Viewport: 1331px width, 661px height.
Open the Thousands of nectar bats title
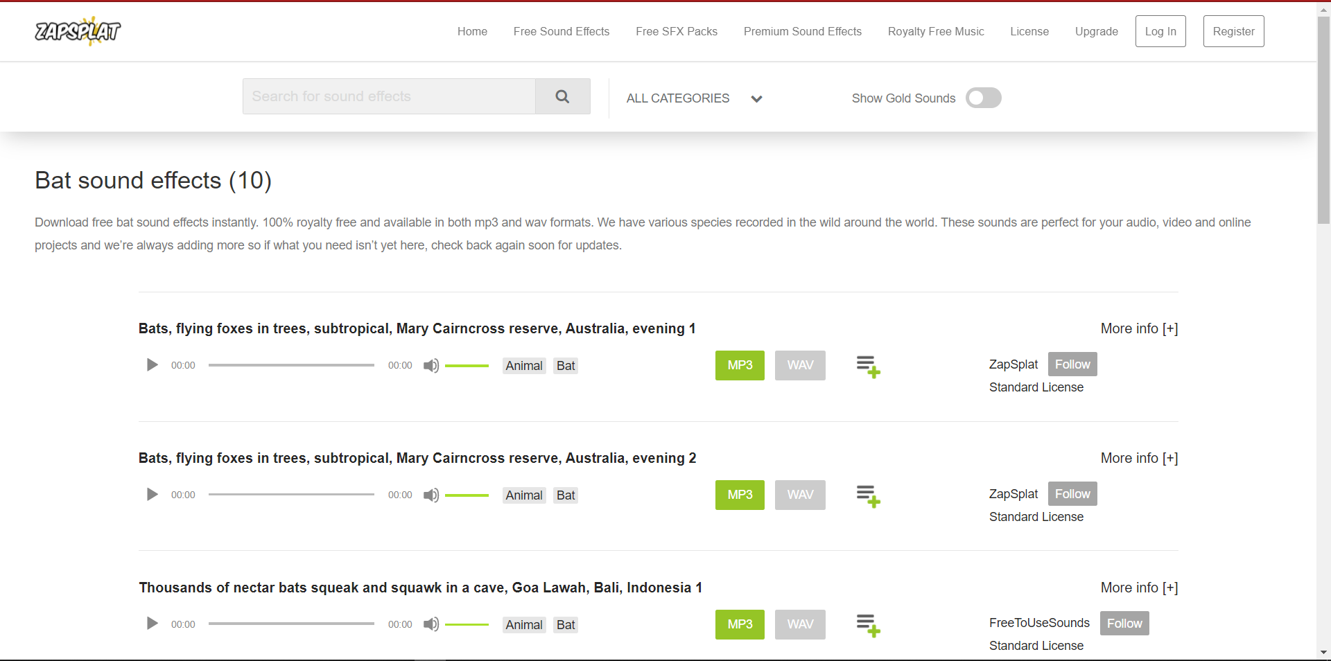coord(421,588)
